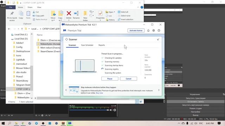
Task: Open Malwarebytes settings gear
Action: [154, 30]
